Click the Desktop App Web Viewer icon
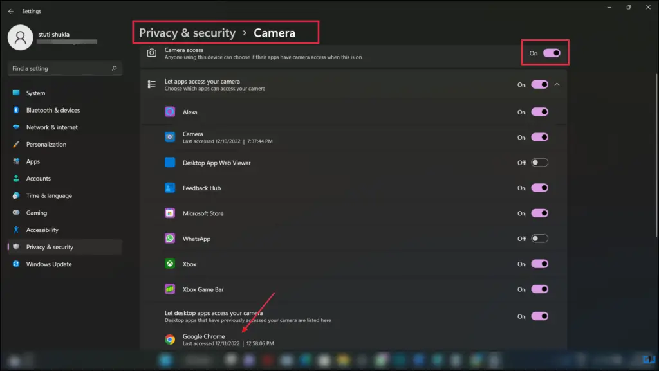Image resolution: width=659 pixels, height=371 pixels. tap(170, 163)
